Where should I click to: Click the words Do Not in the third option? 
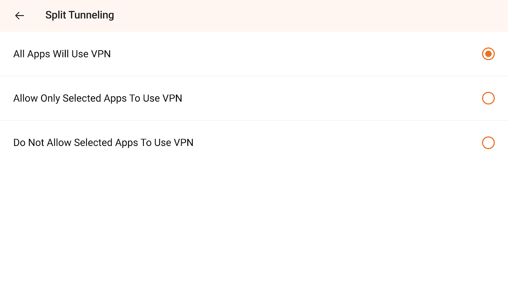pos(29,143)
